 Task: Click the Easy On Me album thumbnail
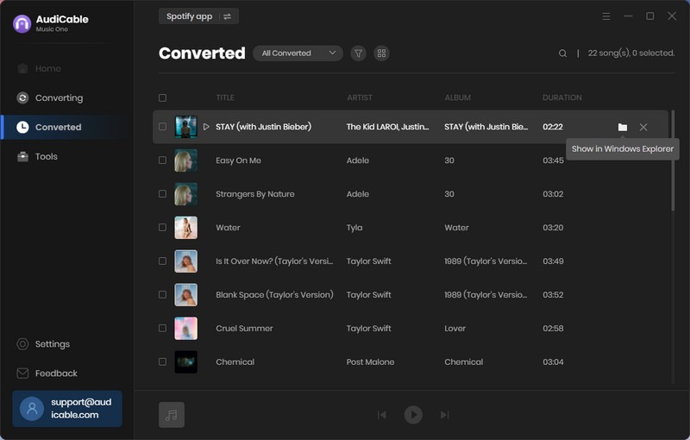point(185,160)
